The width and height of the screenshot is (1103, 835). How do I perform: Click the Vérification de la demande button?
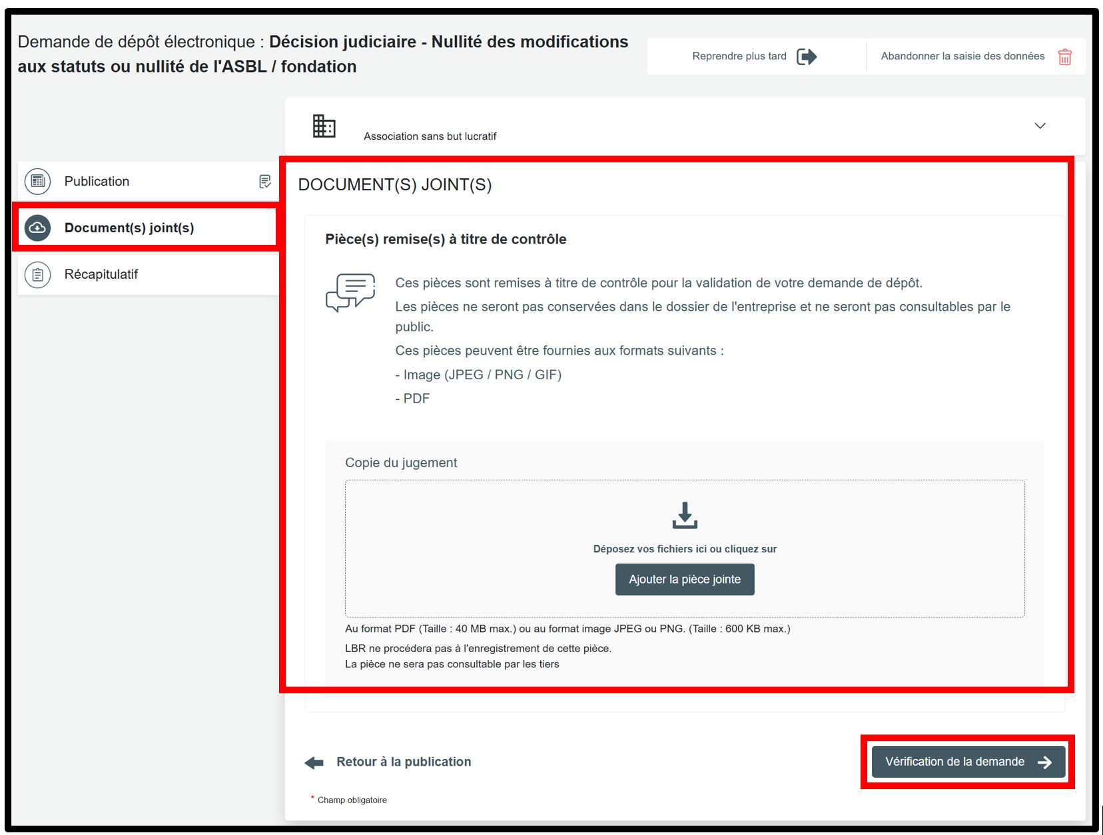click(967, 762)
